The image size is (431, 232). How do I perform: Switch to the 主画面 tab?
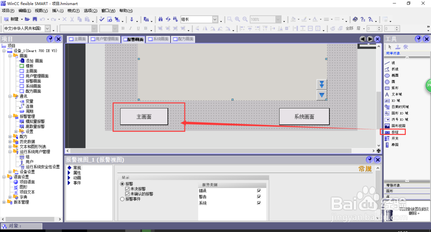[78, 39]
